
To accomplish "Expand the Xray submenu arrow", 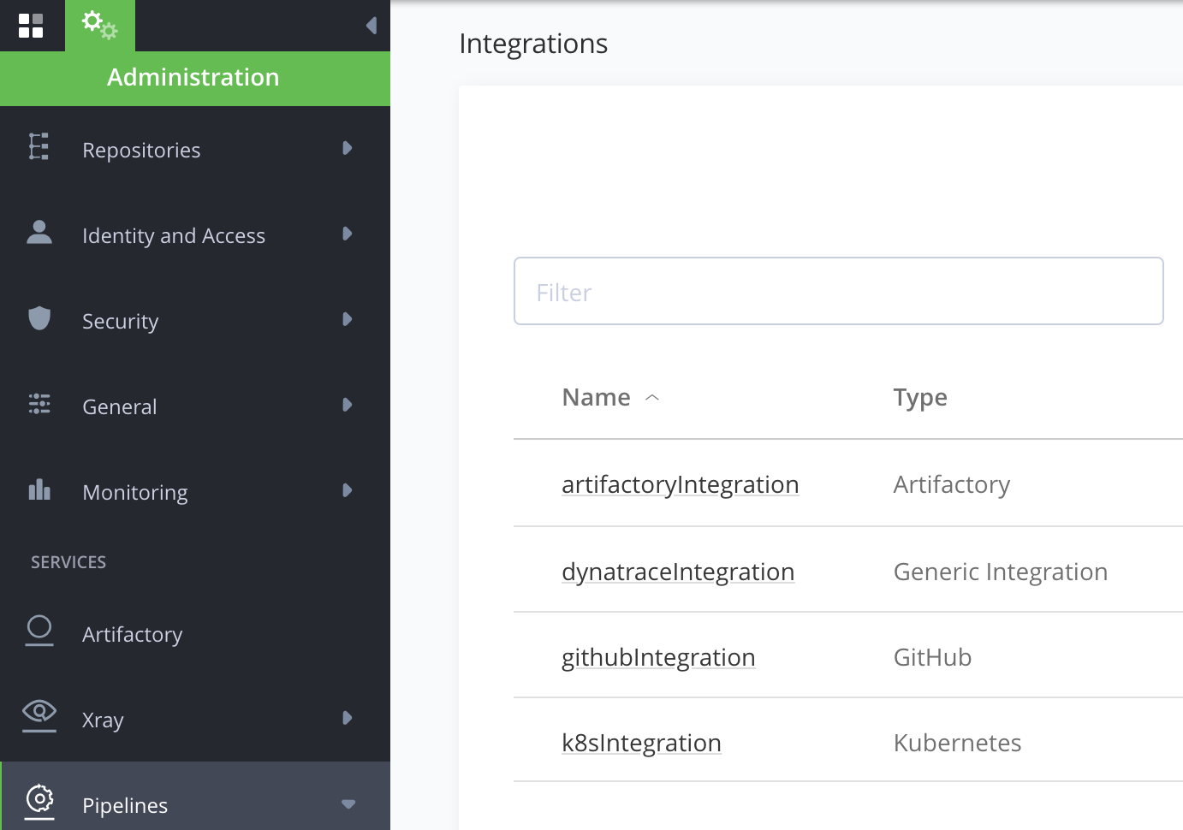I will coord(348,718).
